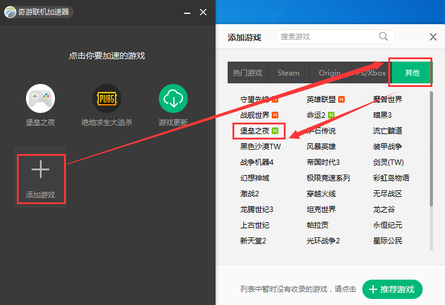Pick 光环战争2 from the list

pos(323,241)
